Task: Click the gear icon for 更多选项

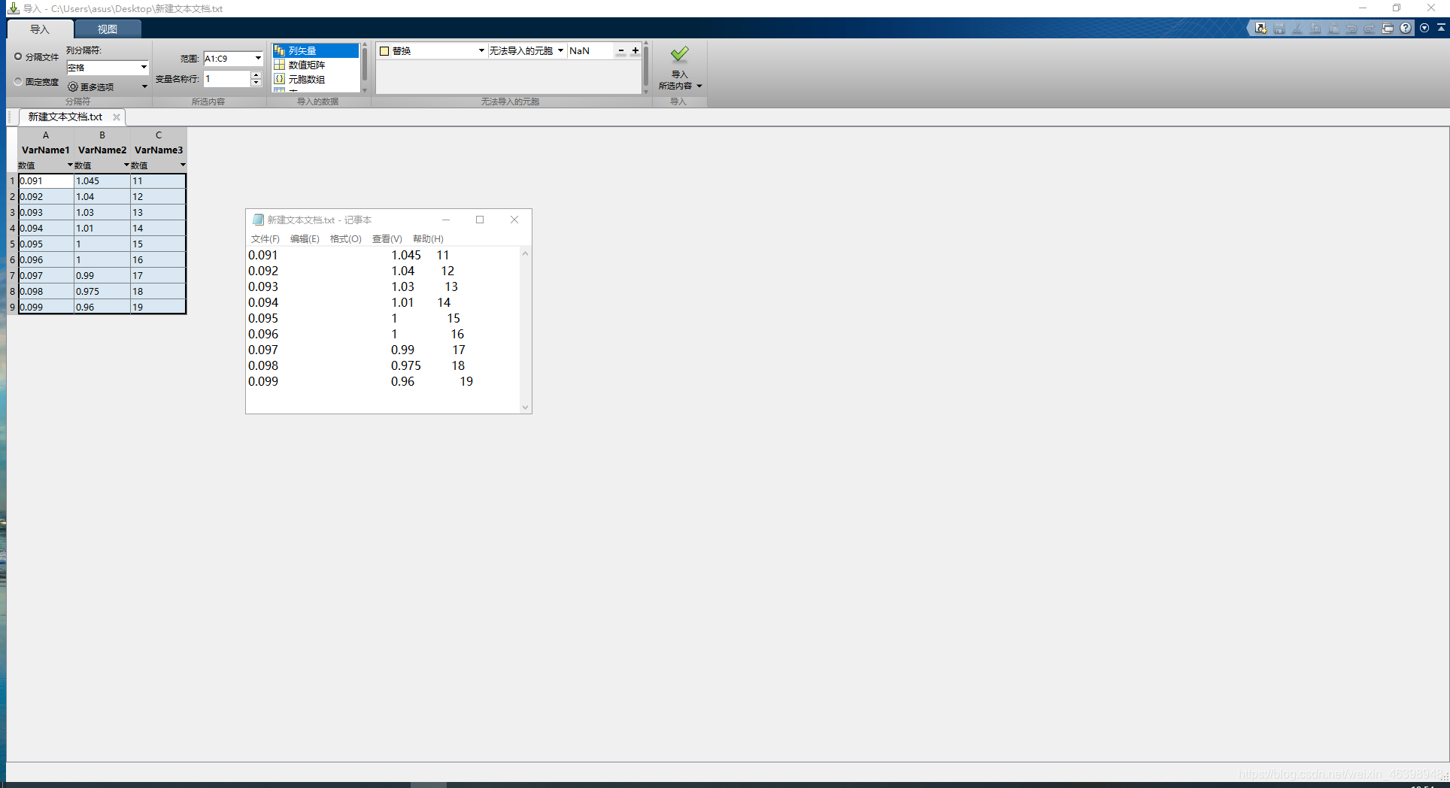Action: [x=73, y=87]
